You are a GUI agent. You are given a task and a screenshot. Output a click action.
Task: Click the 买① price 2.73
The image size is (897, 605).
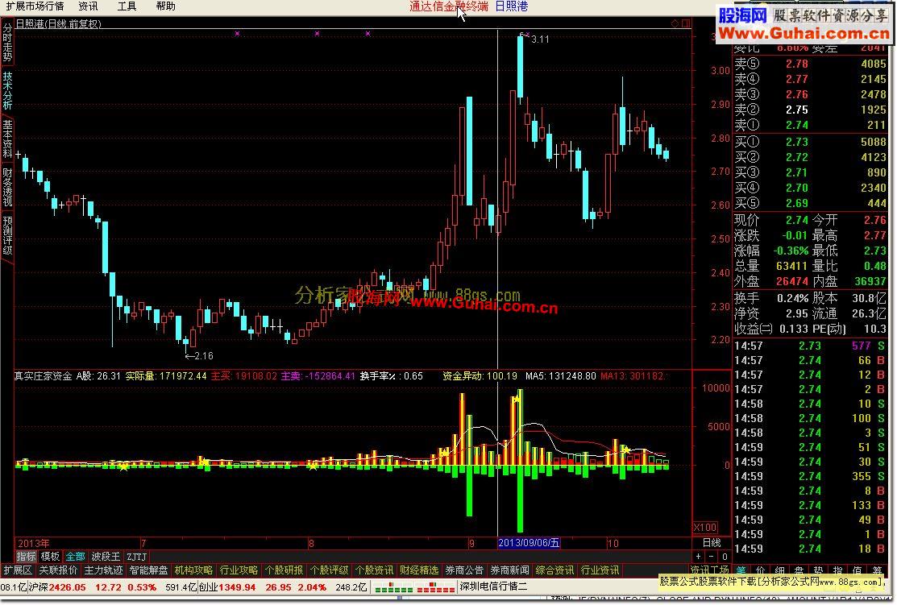[x=797, y=142]
